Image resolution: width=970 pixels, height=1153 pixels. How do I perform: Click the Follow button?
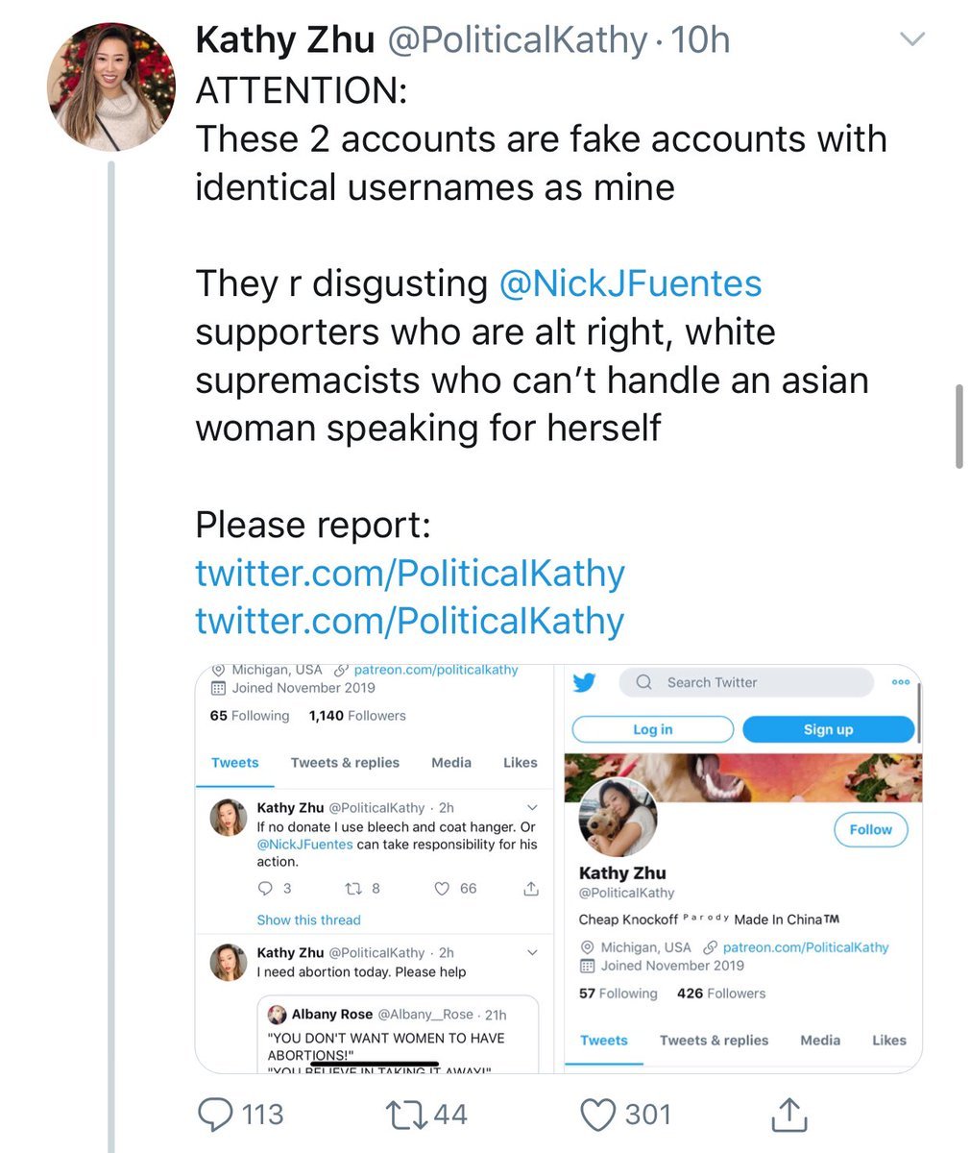point(870,829)
